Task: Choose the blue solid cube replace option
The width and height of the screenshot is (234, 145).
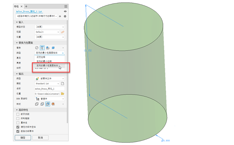Action: pos(53,48)
